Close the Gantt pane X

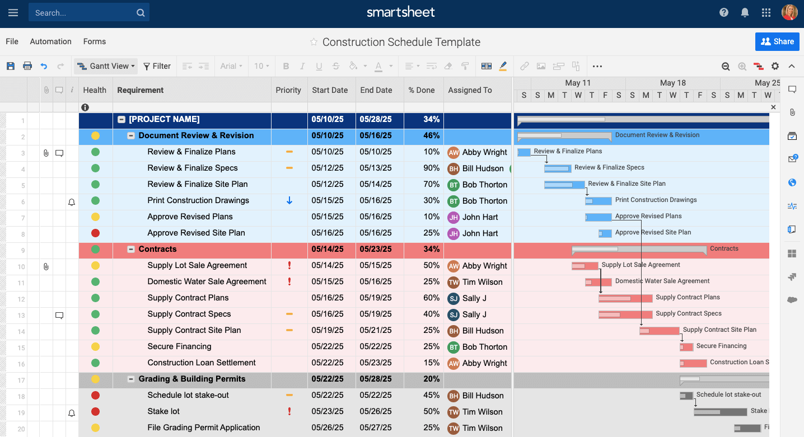point(774,107)
